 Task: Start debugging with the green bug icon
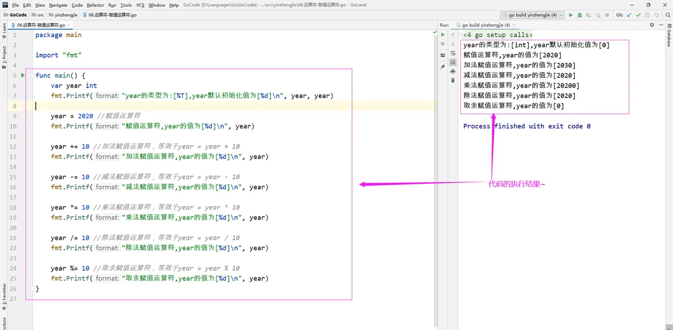tap(580, 15)
